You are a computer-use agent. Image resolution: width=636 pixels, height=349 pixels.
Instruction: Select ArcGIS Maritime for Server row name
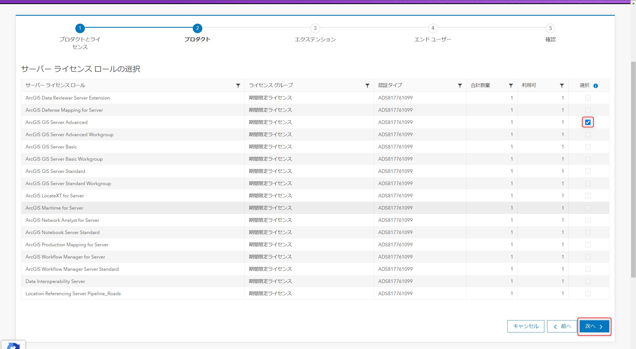[54, 208]
